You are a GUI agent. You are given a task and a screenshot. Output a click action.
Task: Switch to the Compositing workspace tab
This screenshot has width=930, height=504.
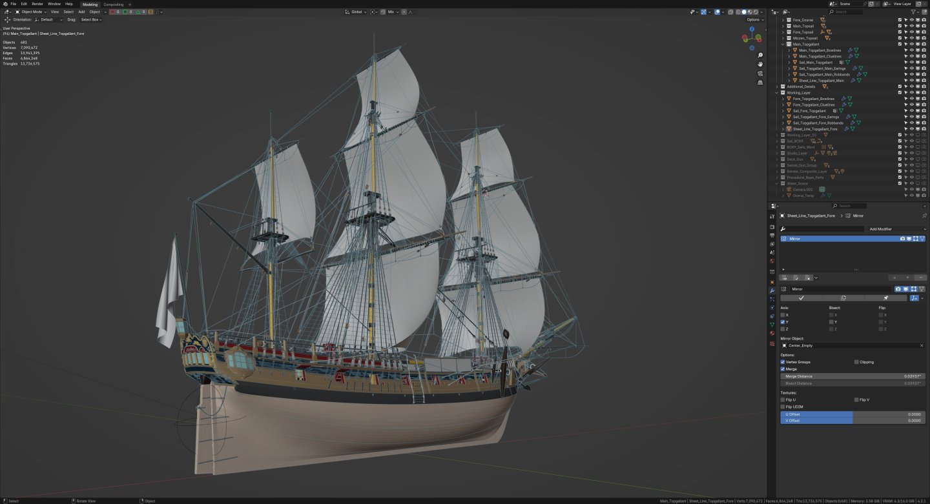point(114,4)
